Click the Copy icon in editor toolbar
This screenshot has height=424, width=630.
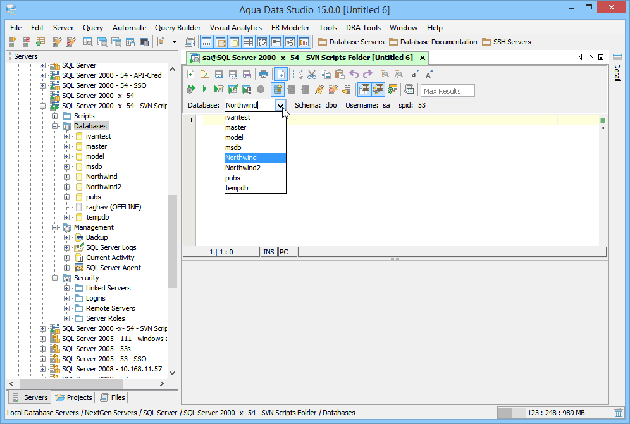326,74
